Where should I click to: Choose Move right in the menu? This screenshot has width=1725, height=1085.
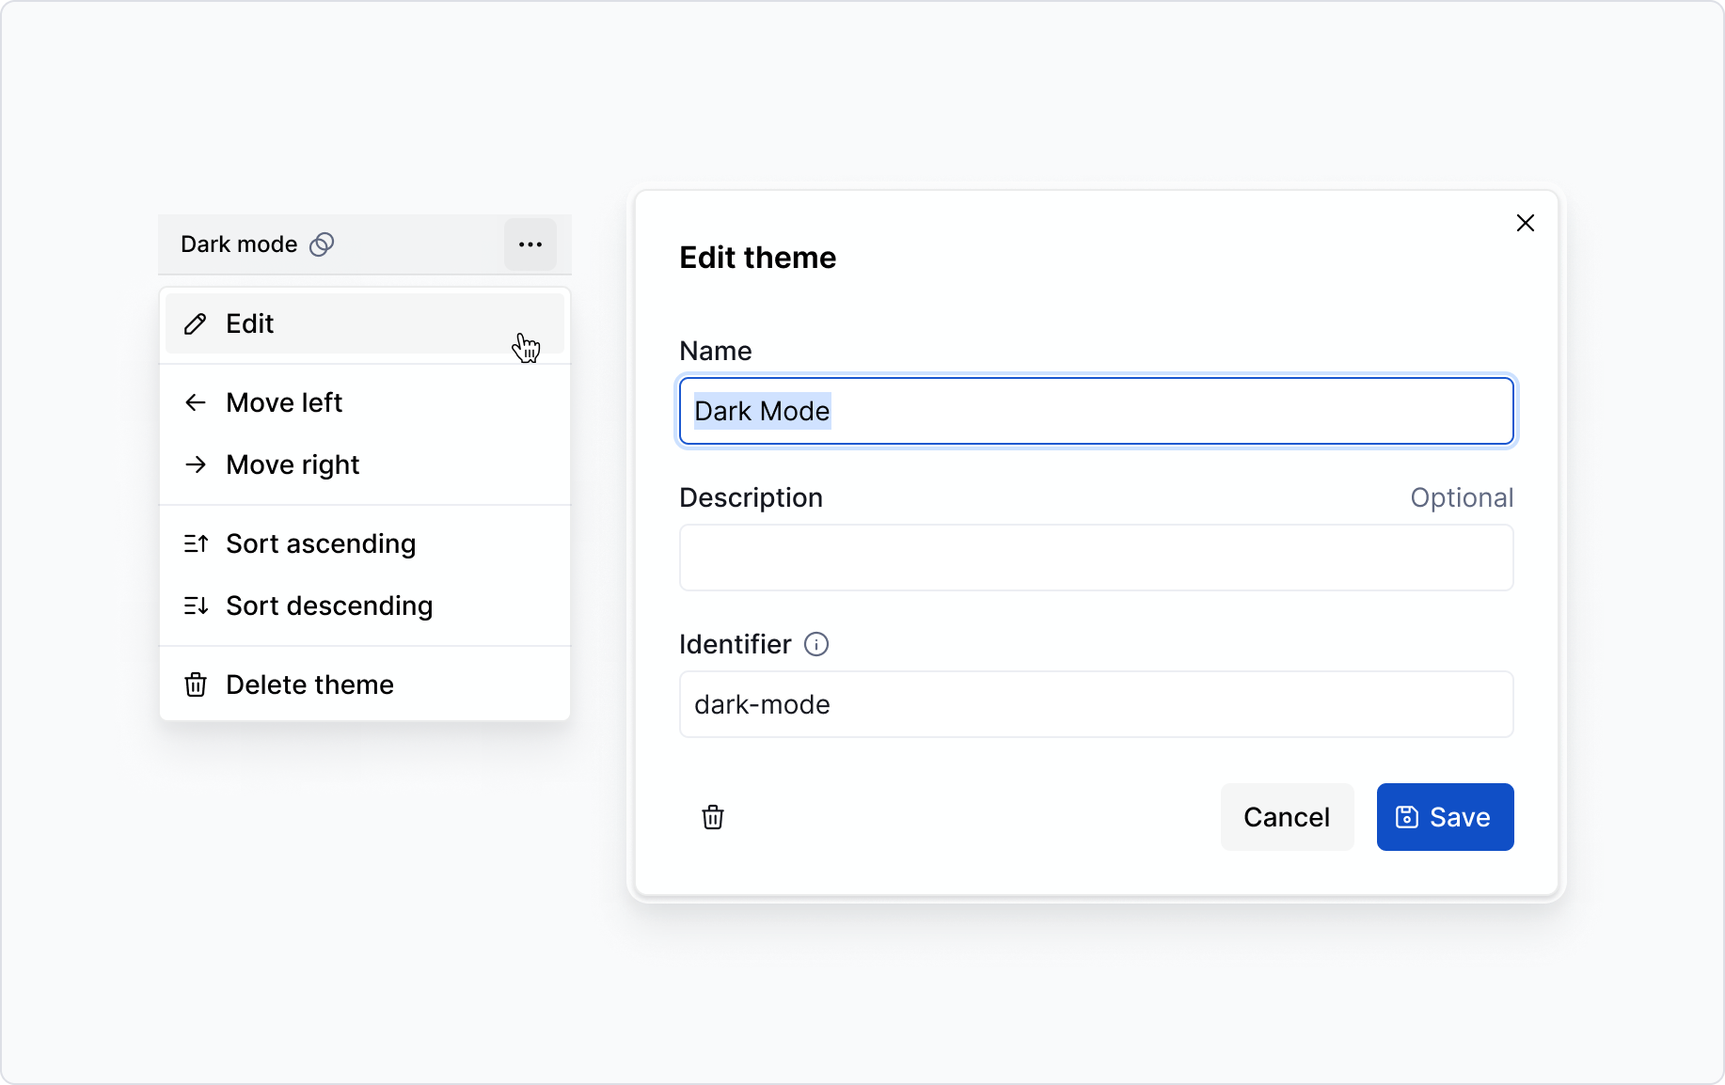click(293, 464)
